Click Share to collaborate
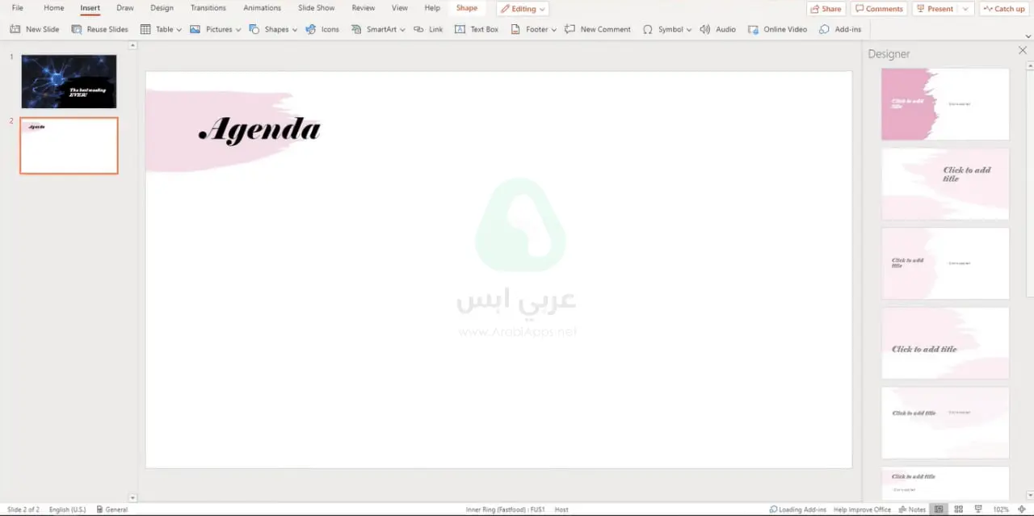1034x516 pixels. (826, 8)
